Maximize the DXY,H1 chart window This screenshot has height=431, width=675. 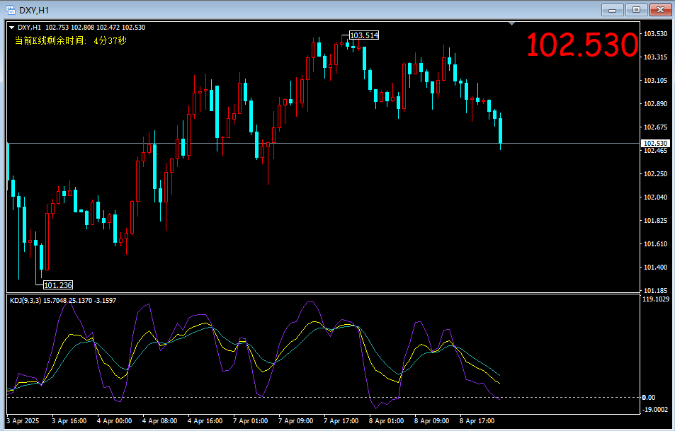point(636,9)
